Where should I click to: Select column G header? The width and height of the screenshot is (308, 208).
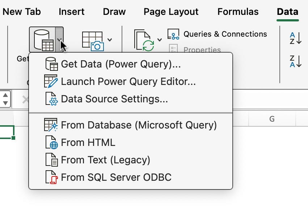[271, 119]
